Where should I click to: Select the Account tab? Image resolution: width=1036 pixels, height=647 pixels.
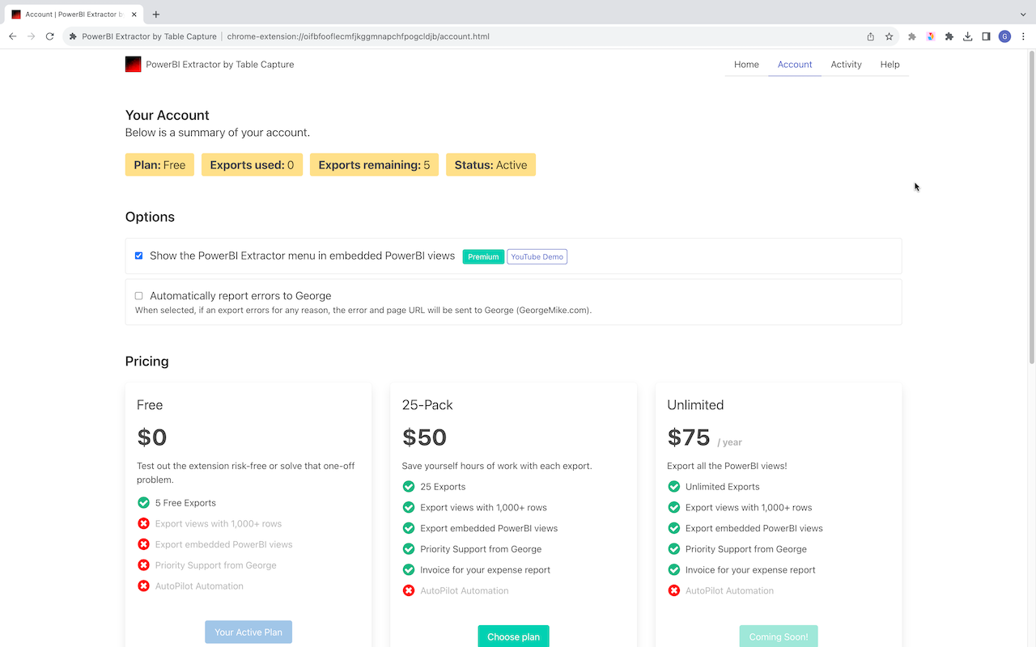(x=795, y=65)
